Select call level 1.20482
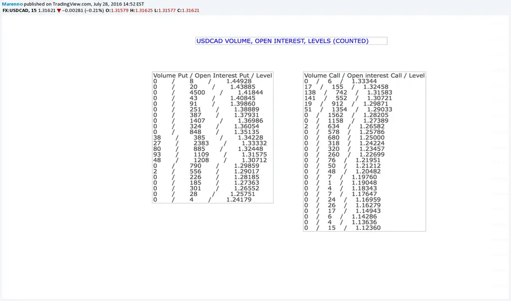The height and width of the screenshot is (301, 511). [368, 171]
